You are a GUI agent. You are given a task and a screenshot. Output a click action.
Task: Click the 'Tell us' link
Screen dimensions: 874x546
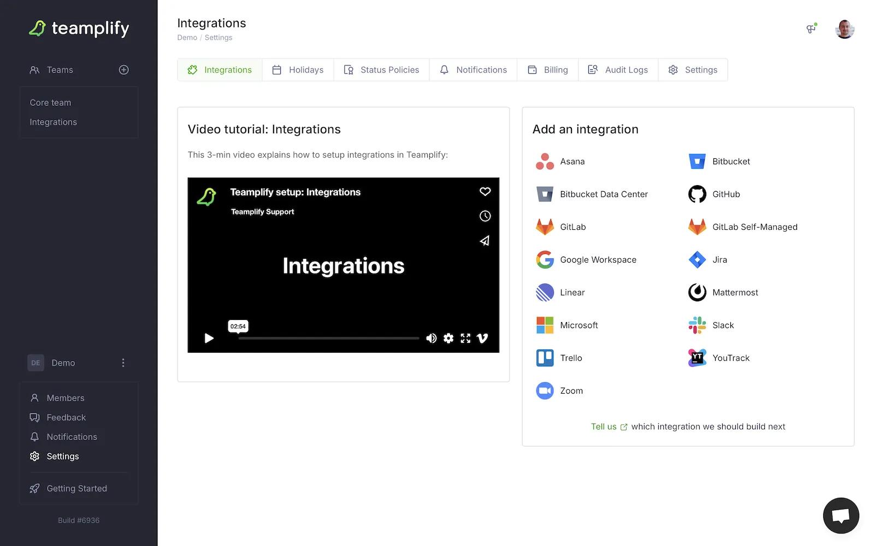click(x=604, y=427)
